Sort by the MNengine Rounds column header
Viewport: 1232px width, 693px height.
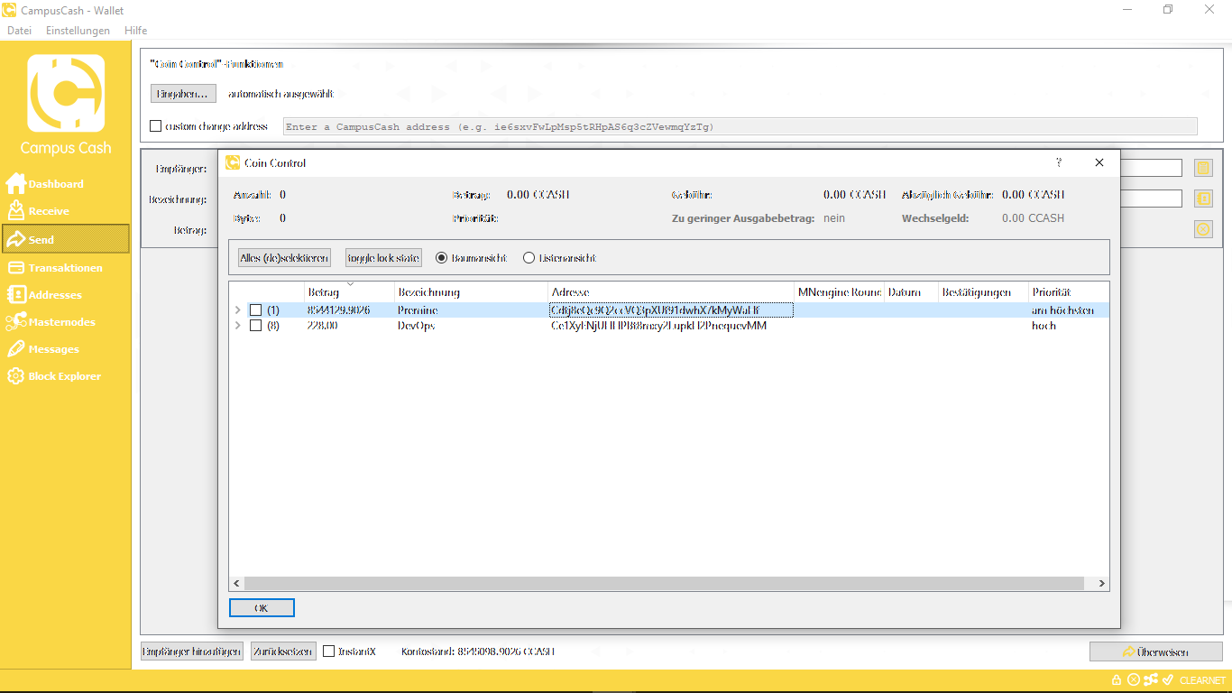click(839, 292)
